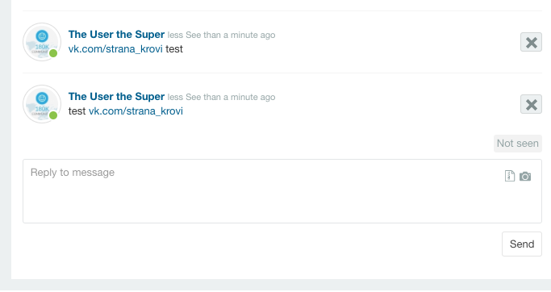Image resolution: width=551 pixels, height=292 pixels.
Task: Click word 'test' before second message link
Action: click(x=77, y=111)
